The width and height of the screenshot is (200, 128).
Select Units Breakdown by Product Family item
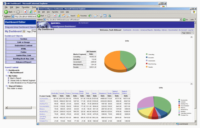pyautogui.click(x=23, y=83)
